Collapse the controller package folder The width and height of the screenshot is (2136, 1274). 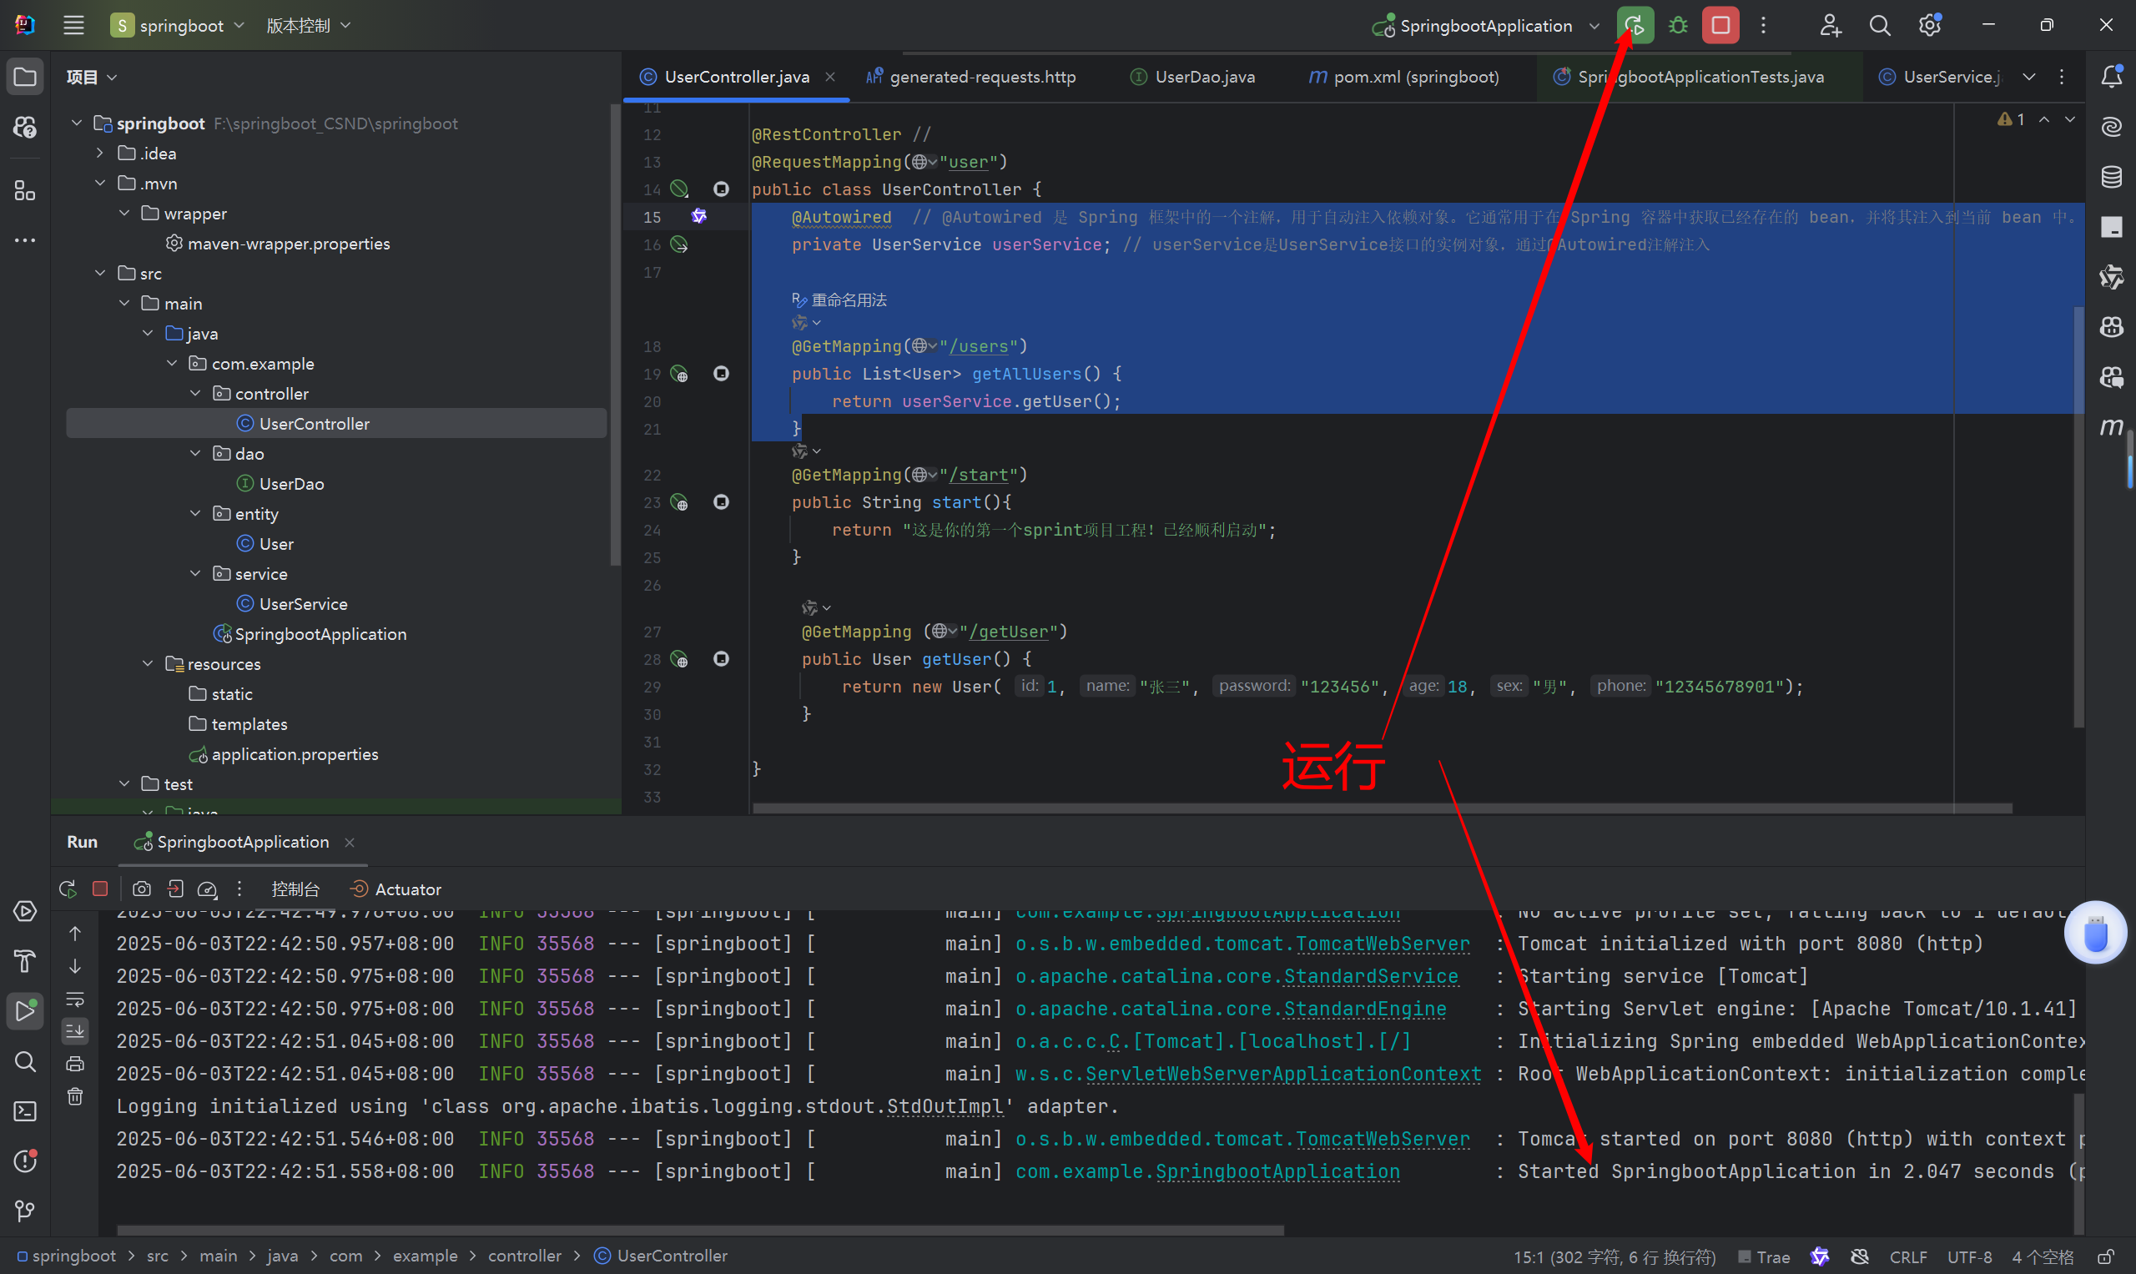[x=196, y=393]
